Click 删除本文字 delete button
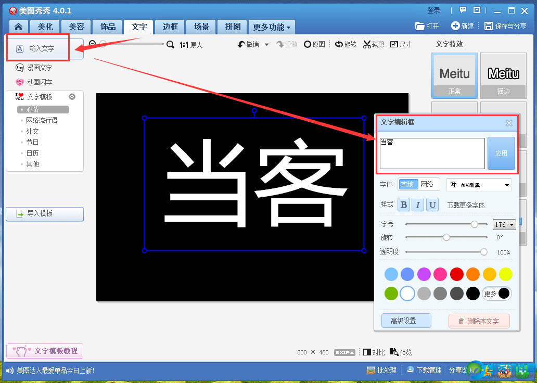This screenshot has width=537, height=383. [479, 321]
